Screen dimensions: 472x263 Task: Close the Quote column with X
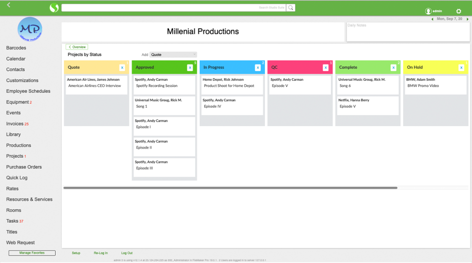(122, 68)
